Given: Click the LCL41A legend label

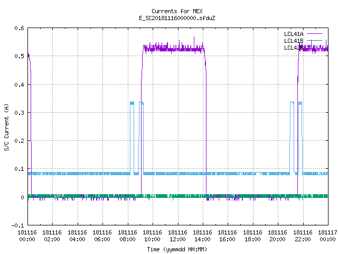Looking at the screenshot, I should (x=294, y=34).
